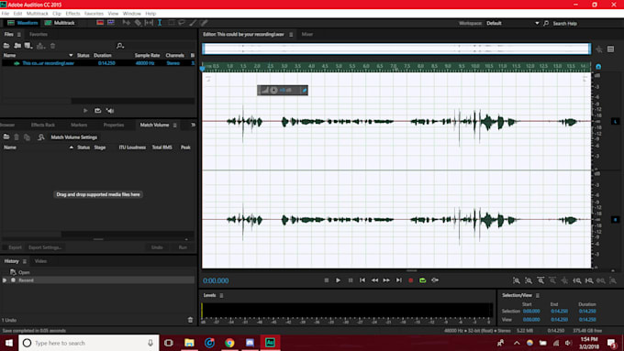Toggle Loop Playback green button

coord(423,280)
